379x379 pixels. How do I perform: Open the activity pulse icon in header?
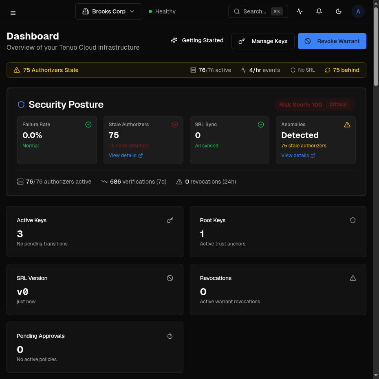pos(300,11)
